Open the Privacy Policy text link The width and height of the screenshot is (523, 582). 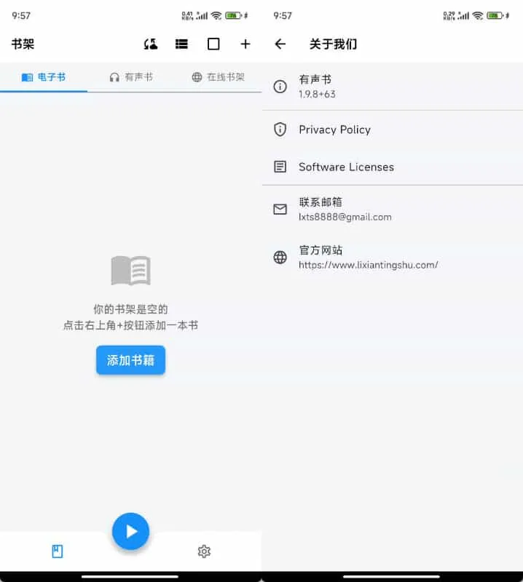click(334, 129)
